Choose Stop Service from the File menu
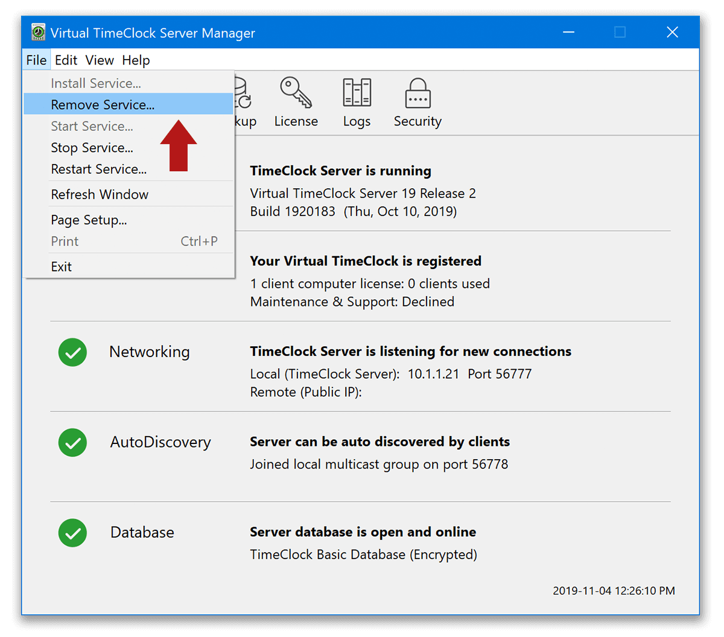Image resolution: width=724 pixels, height=637 pixels. point(92,147)
